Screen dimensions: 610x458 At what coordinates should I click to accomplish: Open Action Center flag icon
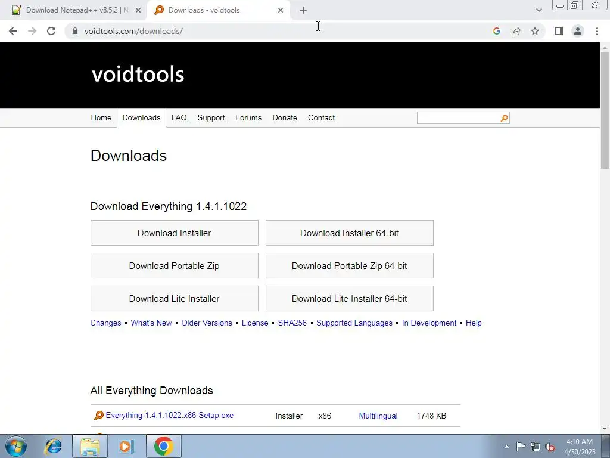(x=521, y=447)
